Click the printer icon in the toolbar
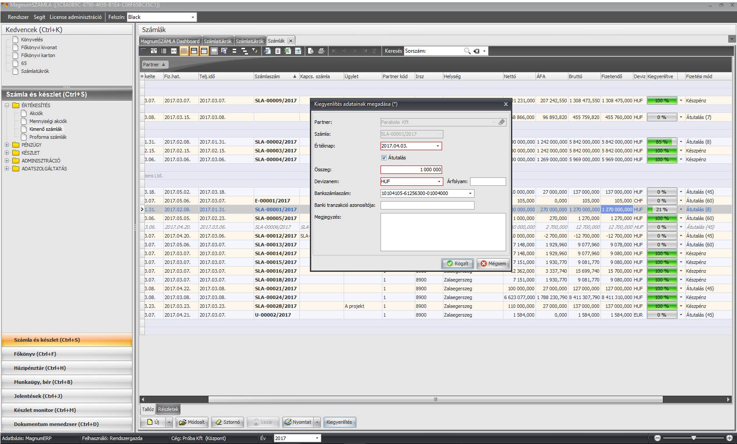The width and height of the screenshot is (737, 444). tap(321, 51)
